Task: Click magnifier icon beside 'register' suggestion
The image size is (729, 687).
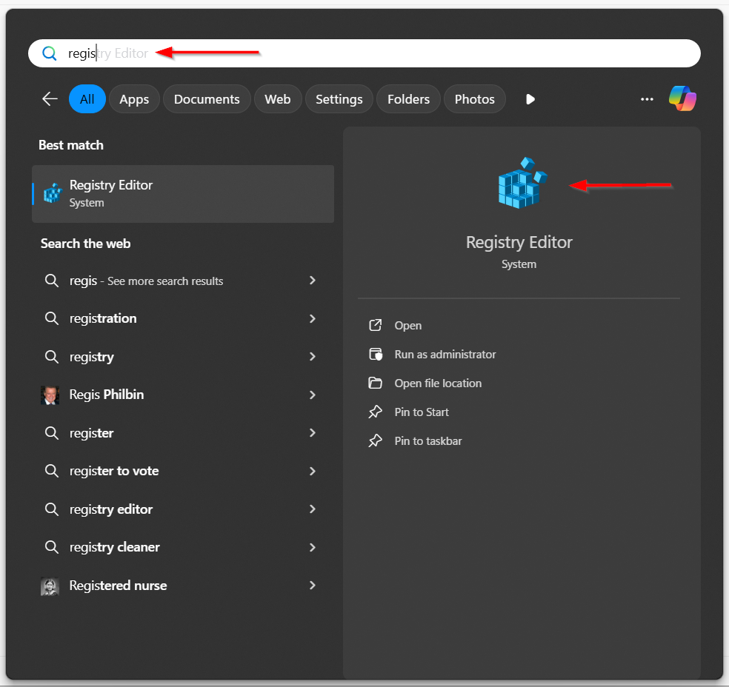Action: click(x=52, y=433)
